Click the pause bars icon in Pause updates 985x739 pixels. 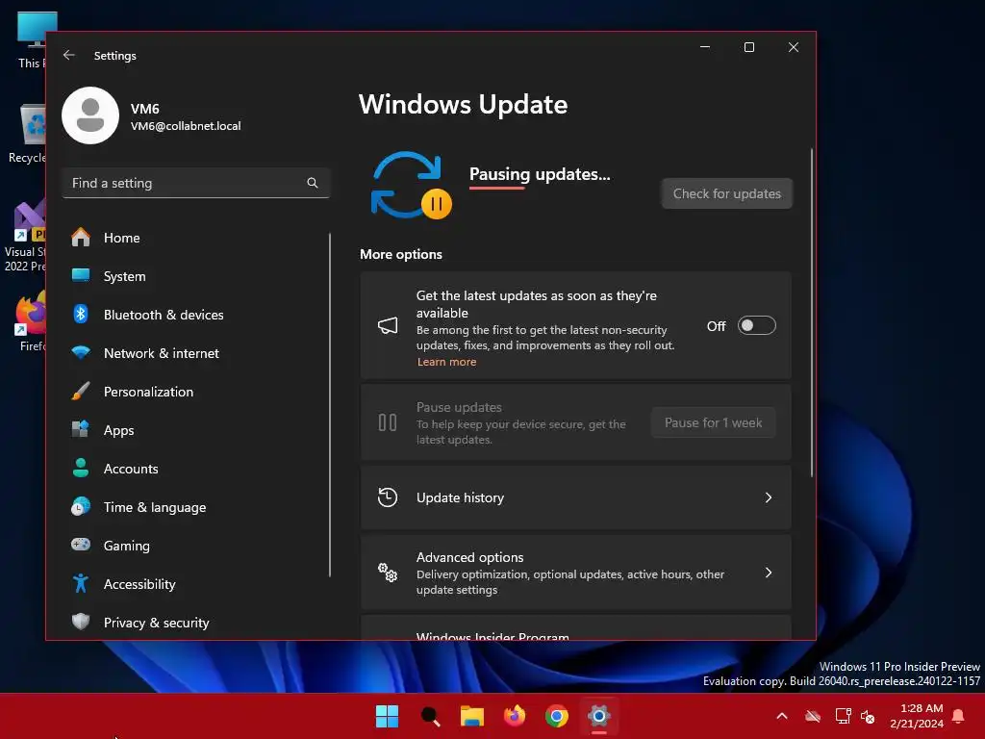(388, 422)
